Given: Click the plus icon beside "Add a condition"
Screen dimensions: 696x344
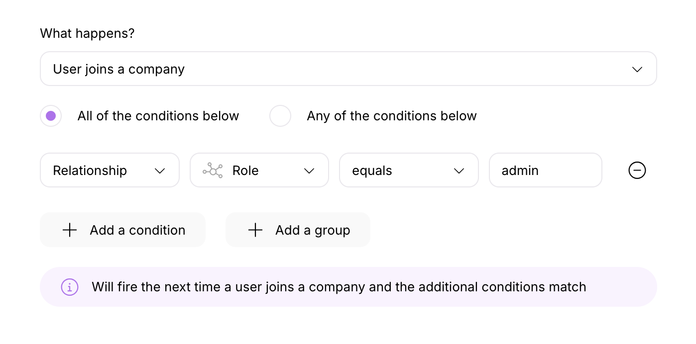Looking at the screenshot, I should click(70, 230).
